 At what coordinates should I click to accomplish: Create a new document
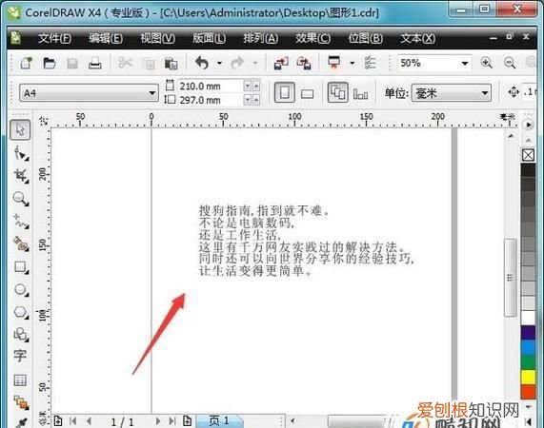click(x=27, y=63)
